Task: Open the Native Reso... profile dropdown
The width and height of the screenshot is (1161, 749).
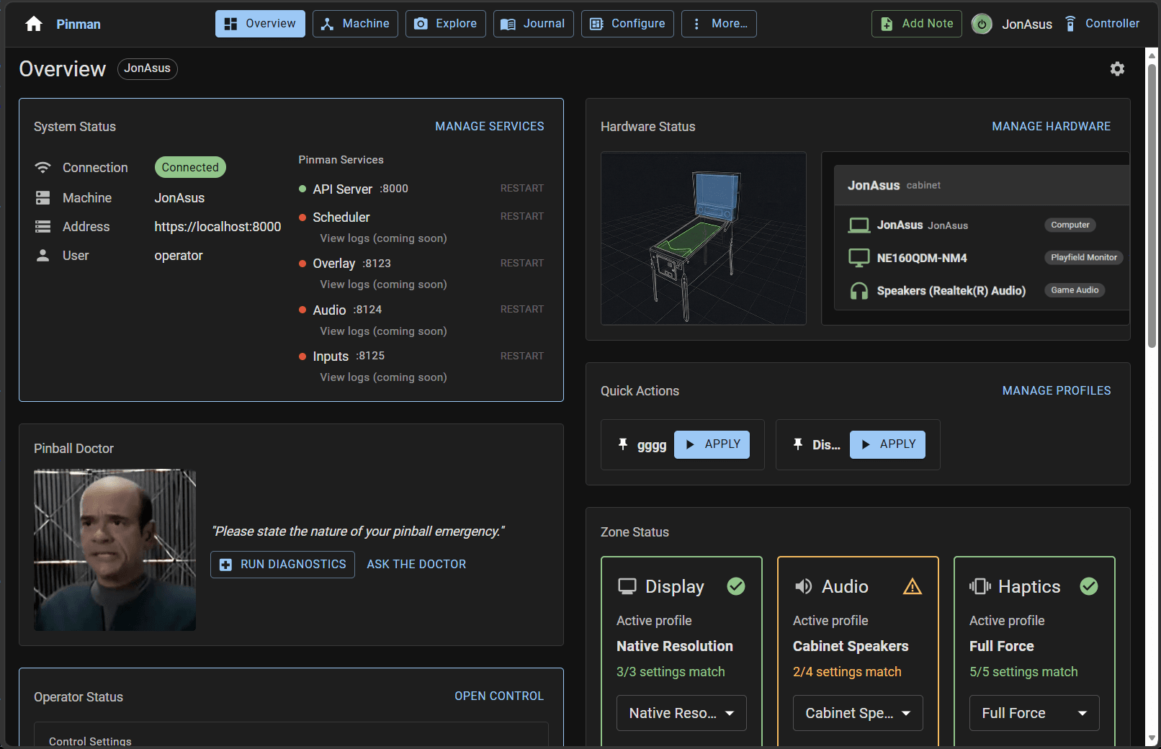Action: (x=681, y=713)
